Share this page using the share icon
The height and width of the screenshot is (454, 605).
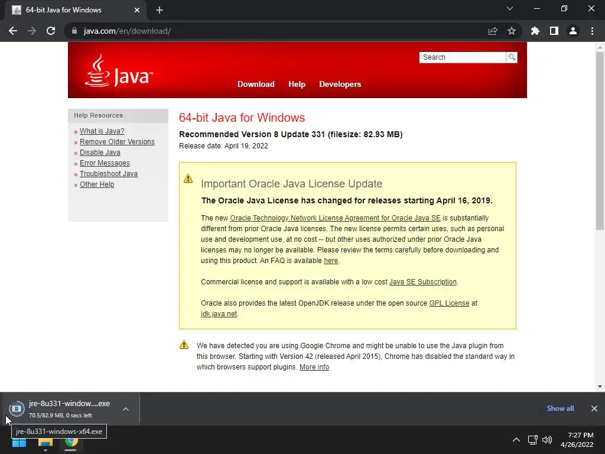point(493,31)
